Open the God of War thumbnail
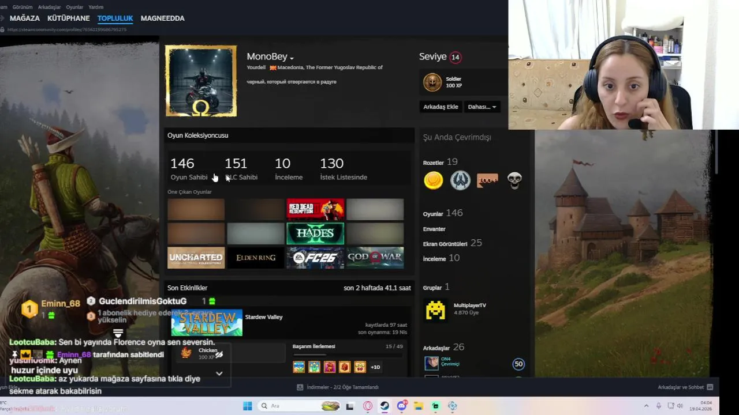 click(375, 258)
